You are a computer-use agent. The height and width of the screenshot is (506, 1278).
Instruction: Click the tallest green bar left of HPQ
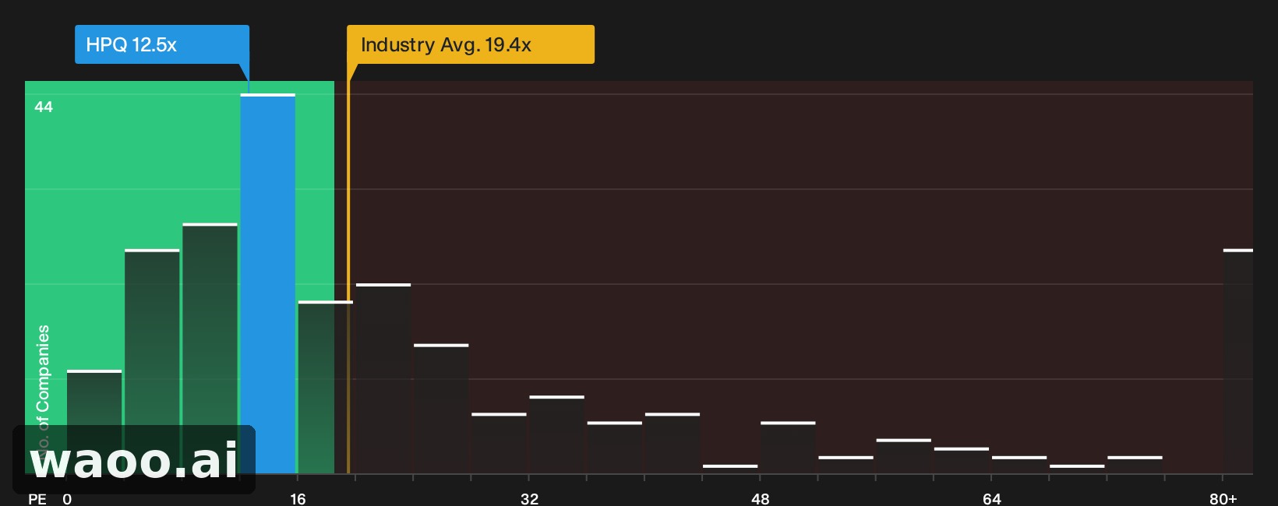click(210, 349)
